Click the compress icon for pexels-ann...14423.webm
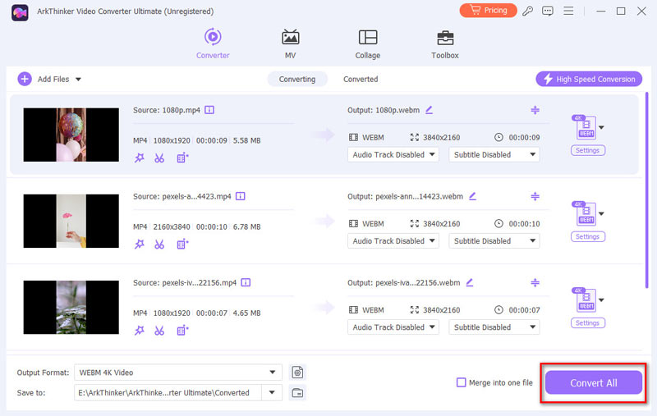Screen dimensions: 657x416 [535, 196]
